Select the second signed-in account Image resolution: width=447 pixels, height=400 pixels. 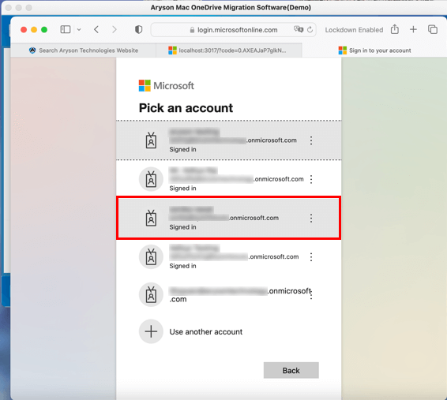(228, 179)
